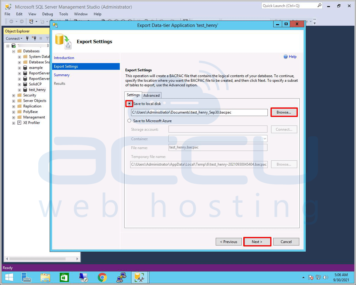Image resolution: width=356 pixels, height=285 pixels.
Task: Click the Navigate Forward toolbar arrow
Action: (21, 21)
